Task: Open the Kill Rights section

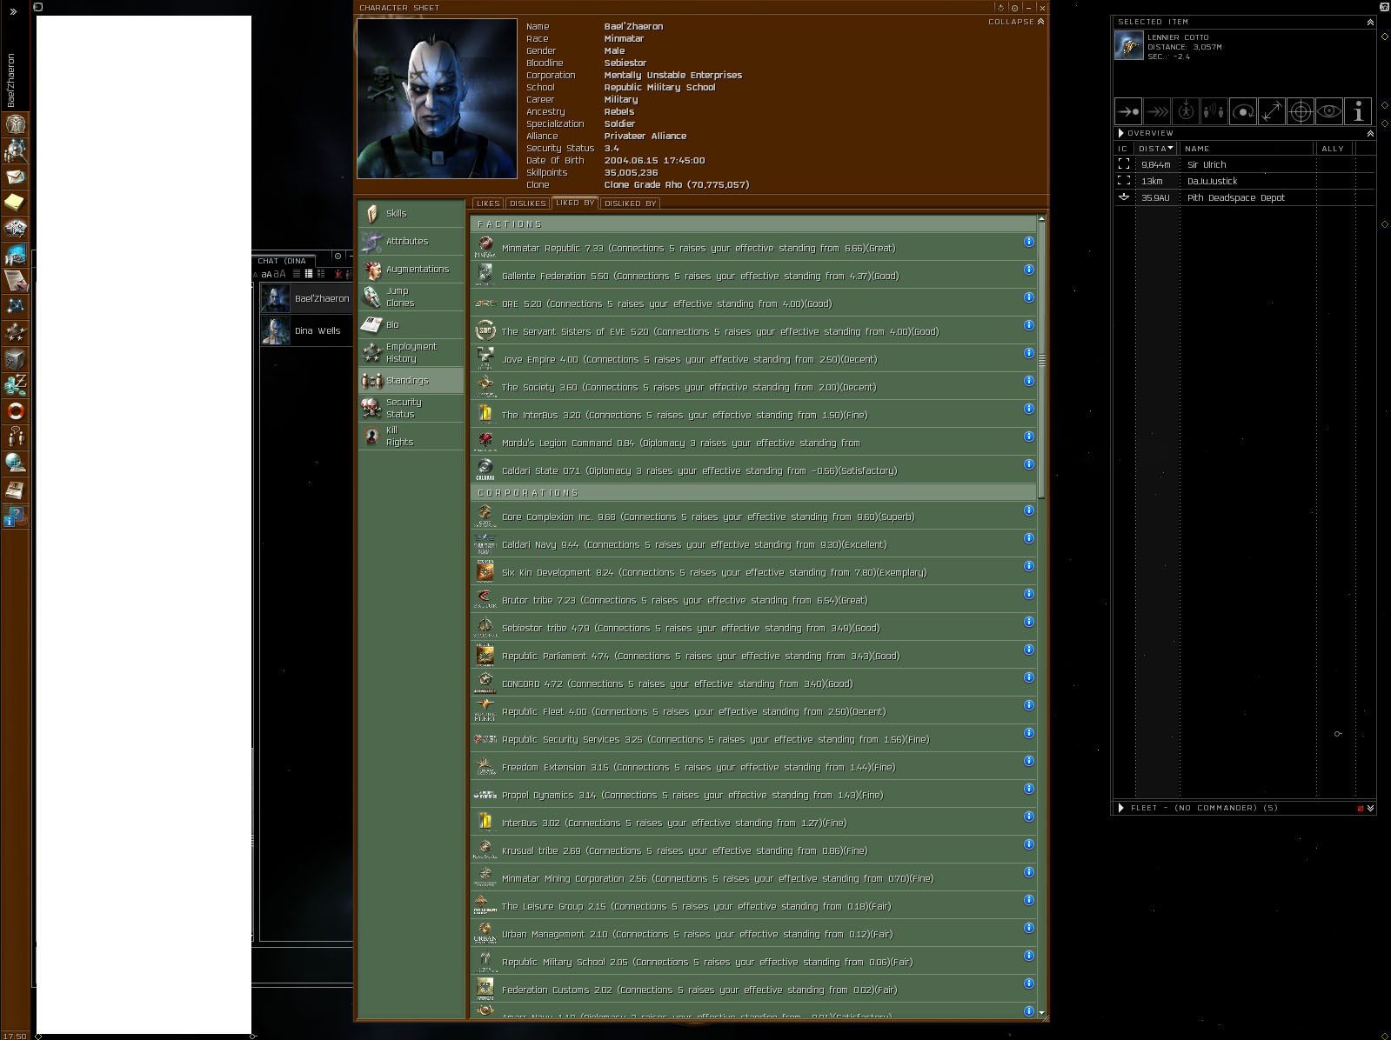Action: (x=411, y=437)
